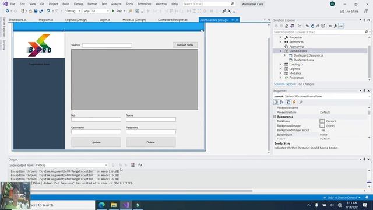
Task: Click the Home icon in Solution Explorer
Action: tap(287, 26)
